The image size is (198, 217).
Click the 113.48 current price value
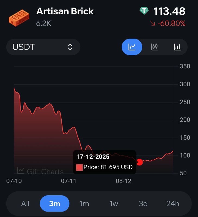(169, 11)
